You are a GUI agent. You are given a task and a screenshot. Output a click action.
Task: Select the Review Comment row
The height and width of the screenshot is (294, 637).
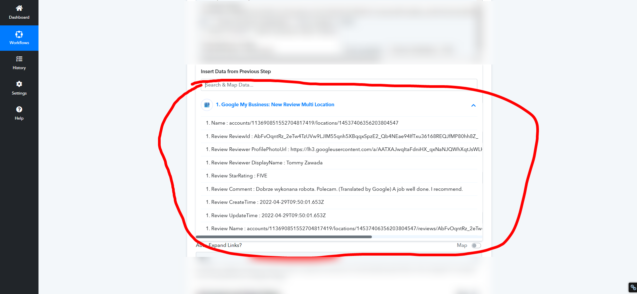pyautogui.click(x=339, y=189)
